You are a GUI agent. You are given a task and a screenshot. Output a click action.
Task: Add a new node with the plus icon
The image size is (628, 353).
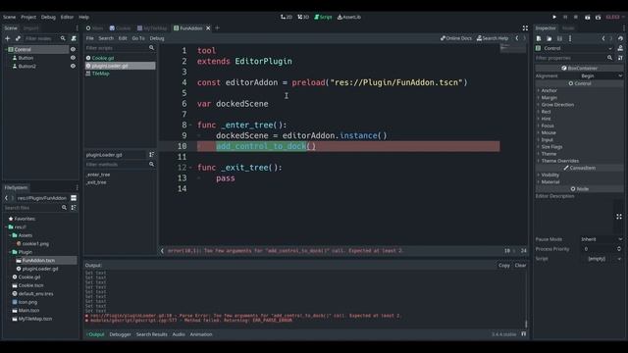[x=7, y=38]
